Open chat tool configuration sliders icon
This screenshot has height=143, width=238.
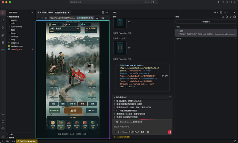[x=148, y=132]
